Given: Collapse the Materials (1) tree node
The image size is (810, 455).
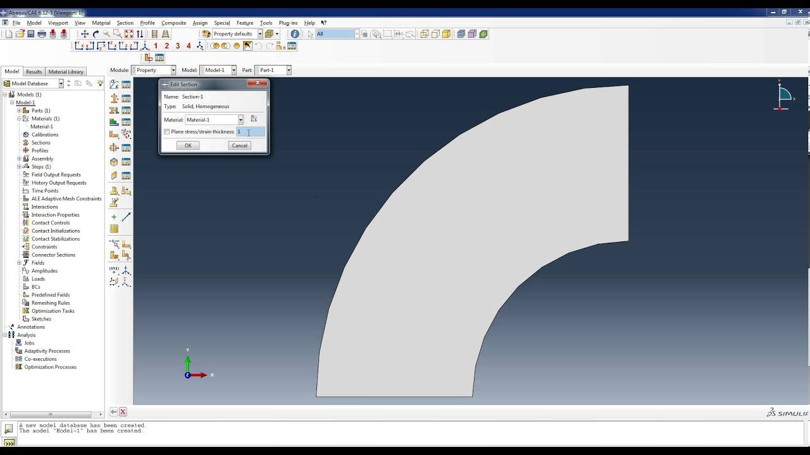Looking at the screenshot, I should [19, 119].
